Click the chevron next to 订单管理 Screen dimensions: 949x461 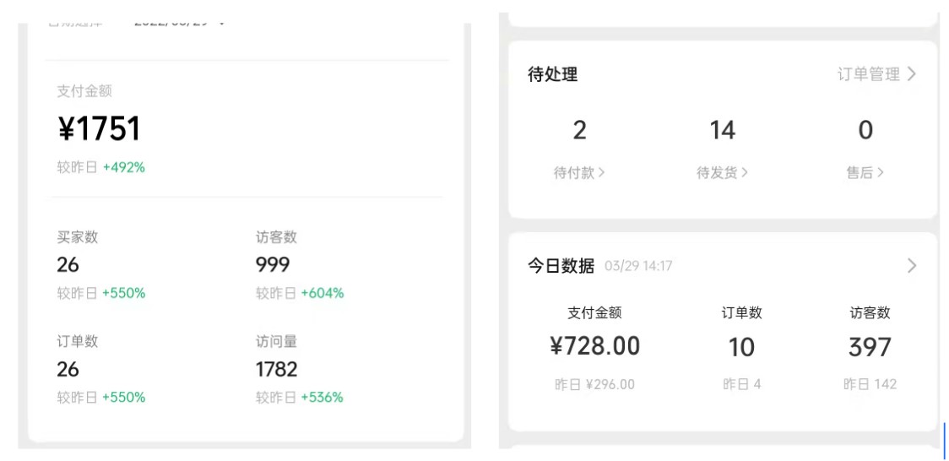[912, 74]
